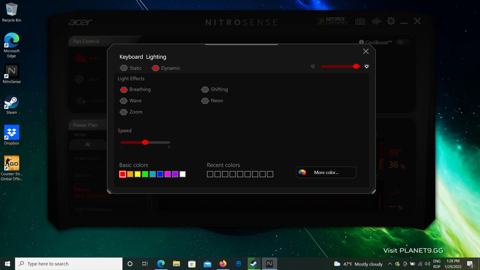Open the volume control in system tray

click(428, 264)
